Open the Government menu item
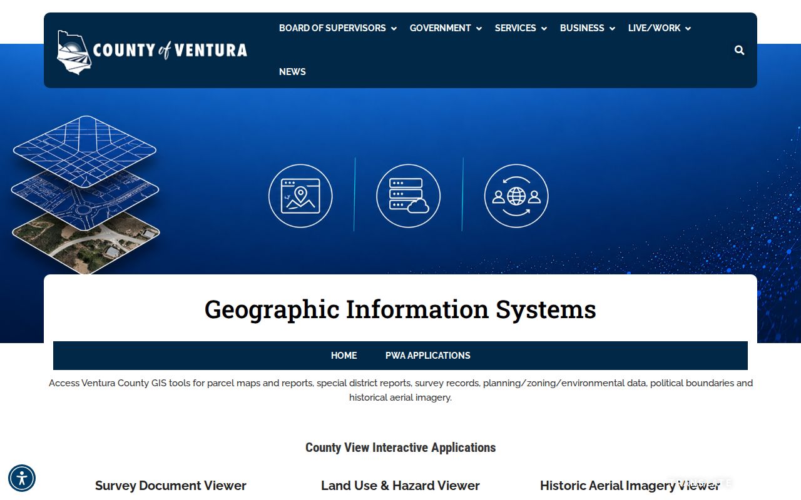The width and height of the screenshot is (801, 500). pyautogui.click(x=440, y=28)
